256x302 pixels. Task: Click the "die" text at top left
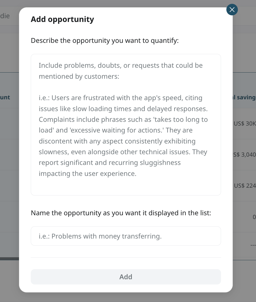[x=5, y=16]
